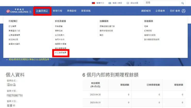
Task: Select 生日我最大 under 折扣及優惠
Action: point(60,35)
